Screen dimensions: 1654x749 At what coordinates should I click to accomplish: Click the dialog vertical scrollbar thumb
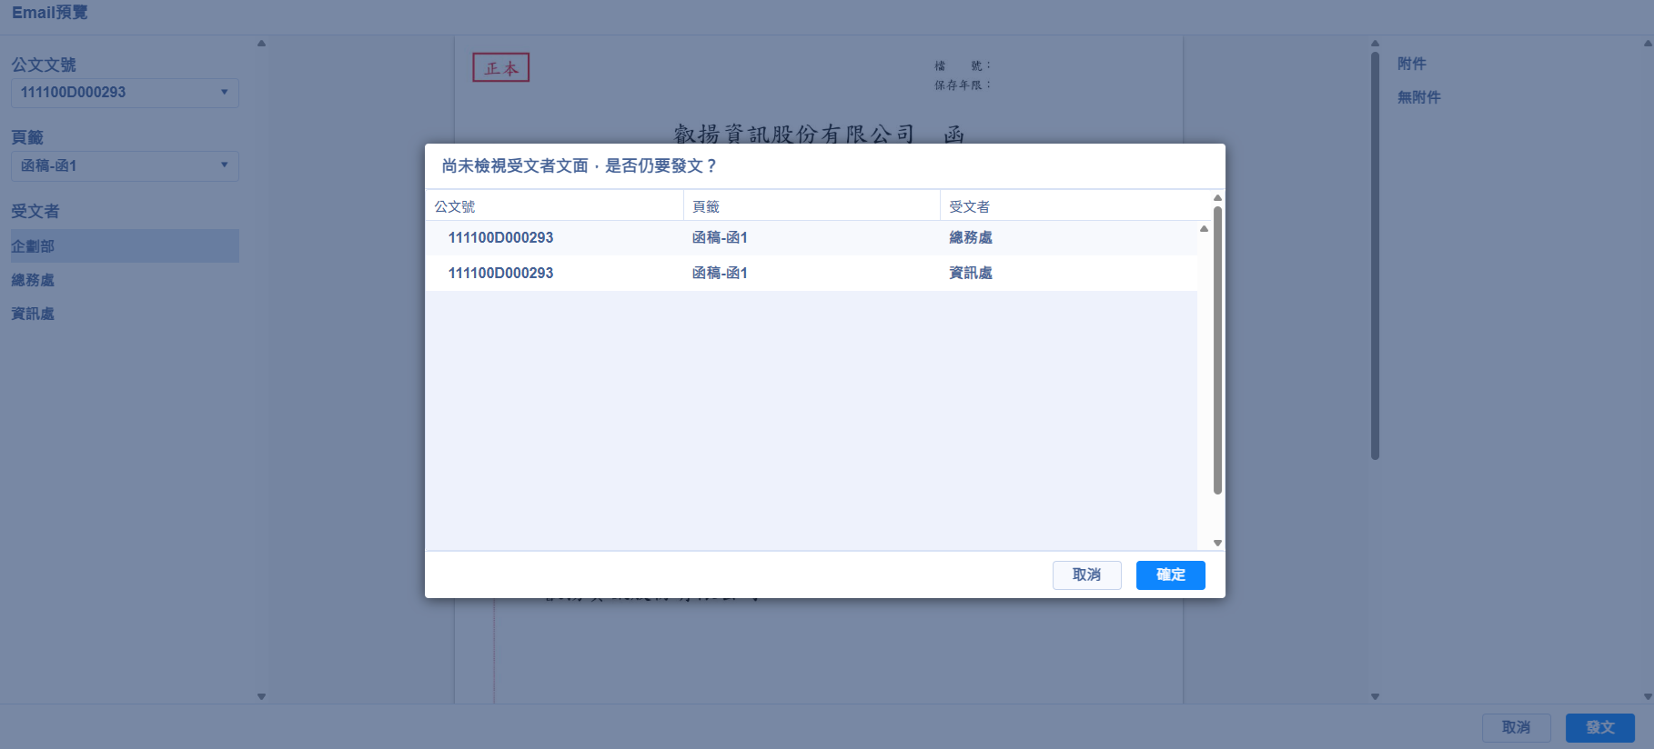point(1217,350)
